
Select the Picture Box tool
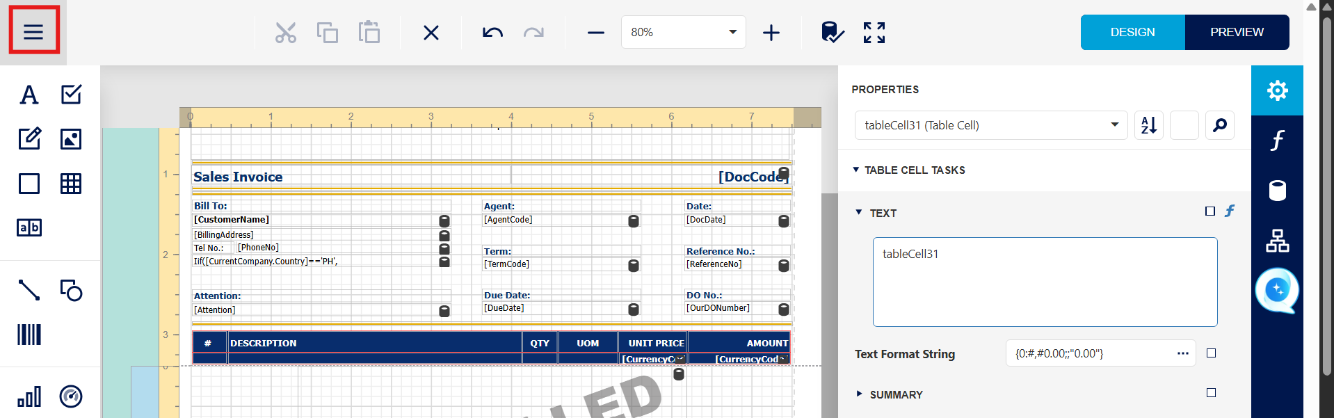(x=71, y=139)
